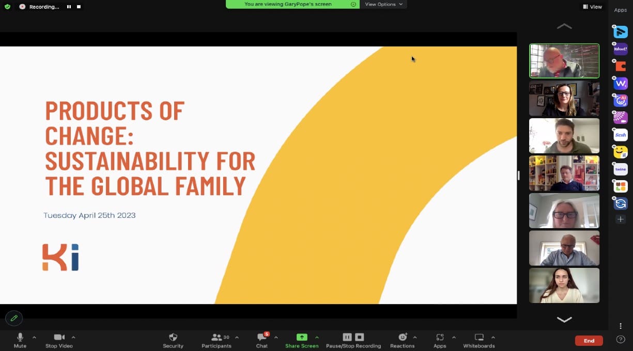Open Reactions emoji menu
The height and width of the screenshot is (351, 633).
[403, 341]
